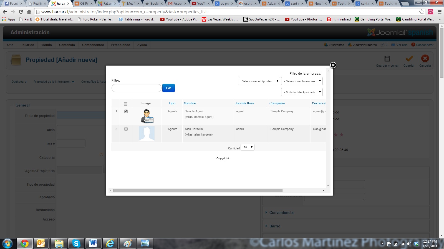The image size is (444, 249).
Task: Click Guardar y cerrar save icon
Action: pyautogui.click(x=387, y=59)
